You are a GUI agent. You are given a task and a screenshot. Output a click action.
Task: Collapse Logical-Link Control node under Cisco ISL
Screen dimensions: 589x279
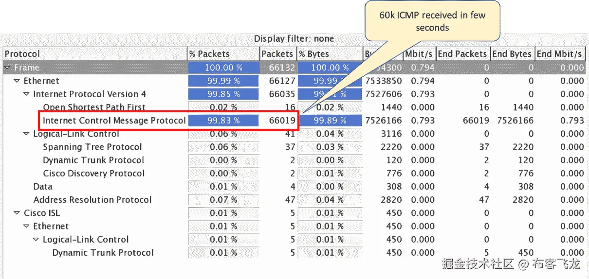[x=36, y=240]
